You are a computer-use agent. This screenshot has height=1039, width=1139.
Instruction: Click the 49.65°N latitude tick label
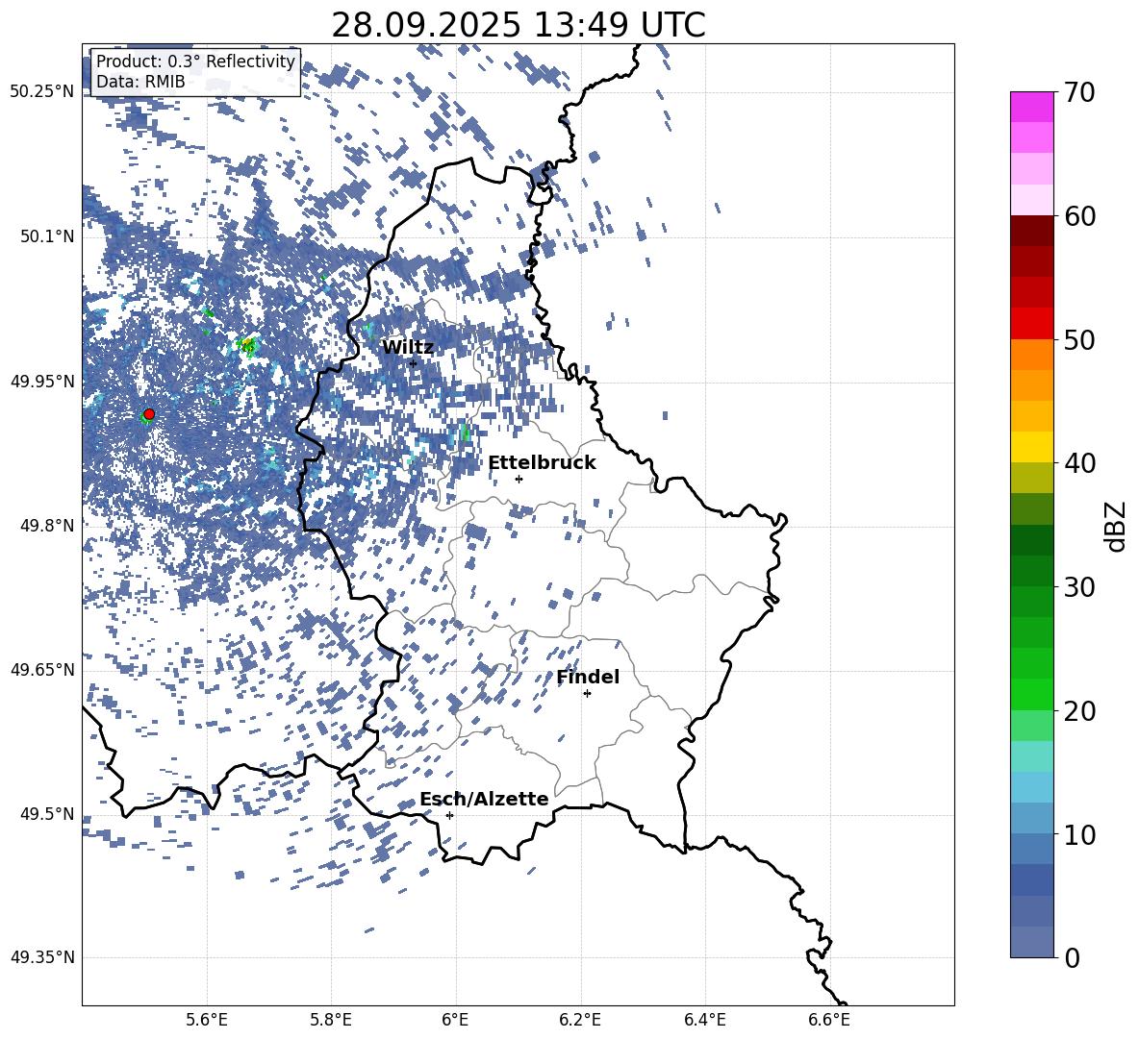(x=42, y=670)
